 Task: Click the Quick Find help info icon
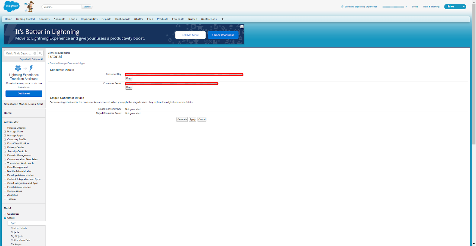(x=35, y=53)
